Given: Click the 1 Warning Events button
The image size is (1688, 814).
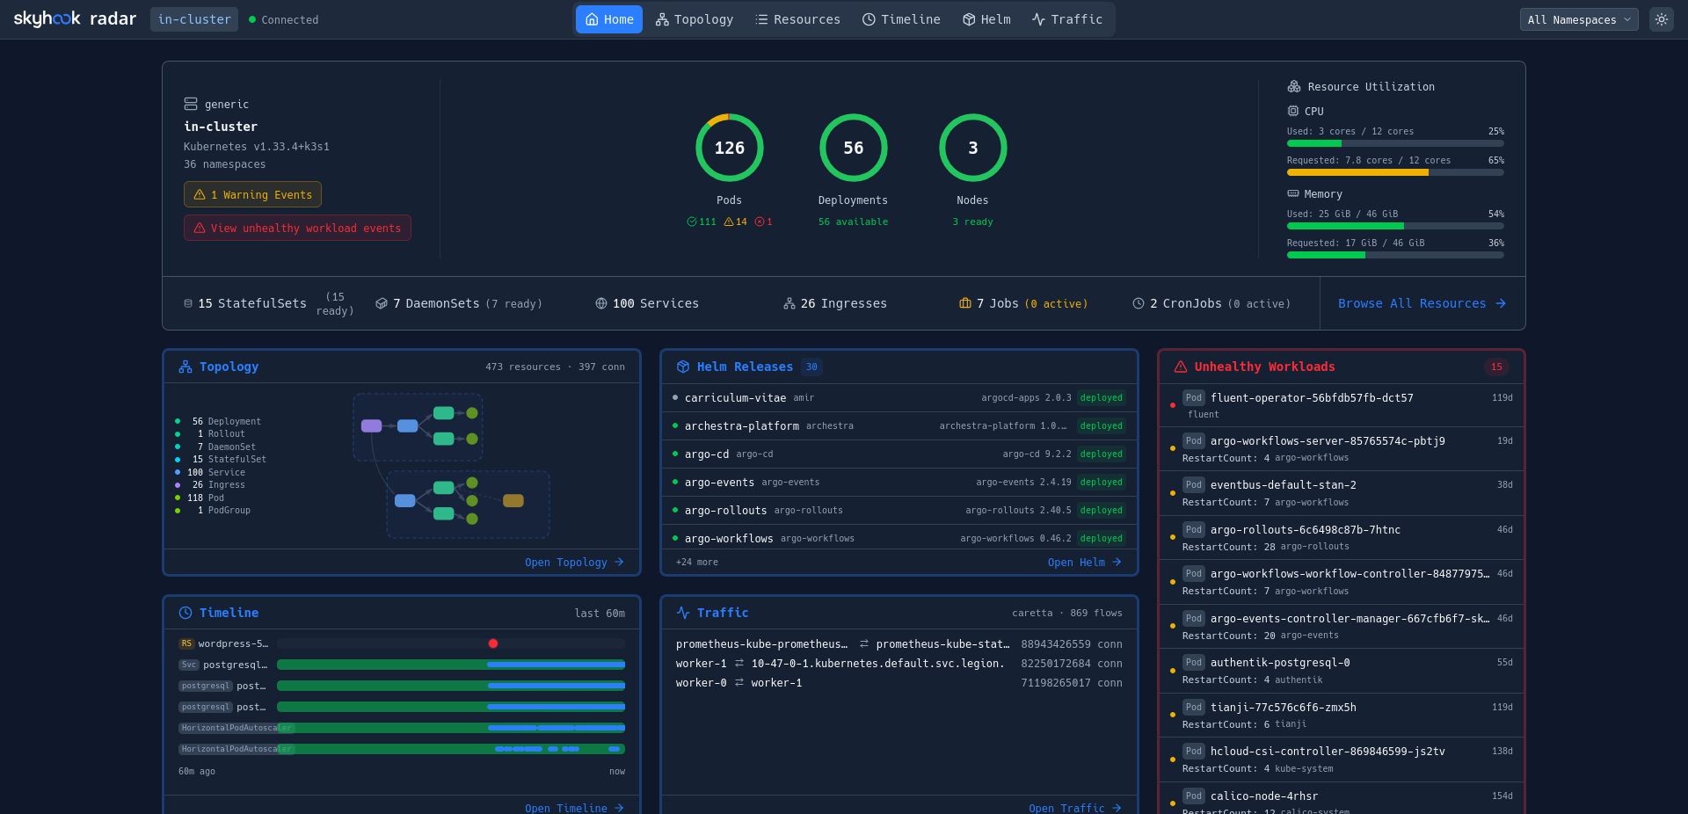Looking at the screenshot, I should click(252, 194).
